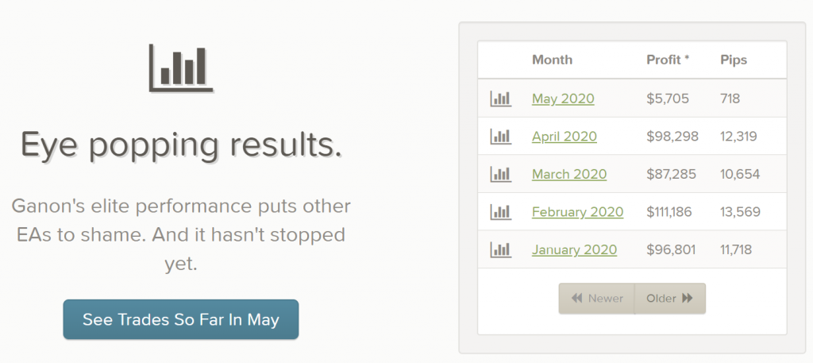Click the bar chart icon beside January 2020
Image resolution: width=813 pixels, height=363 pixels.
(x=501, y=249)
